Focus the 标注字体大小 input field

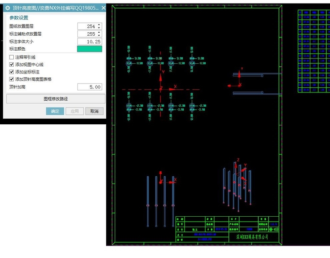point(89,42)
